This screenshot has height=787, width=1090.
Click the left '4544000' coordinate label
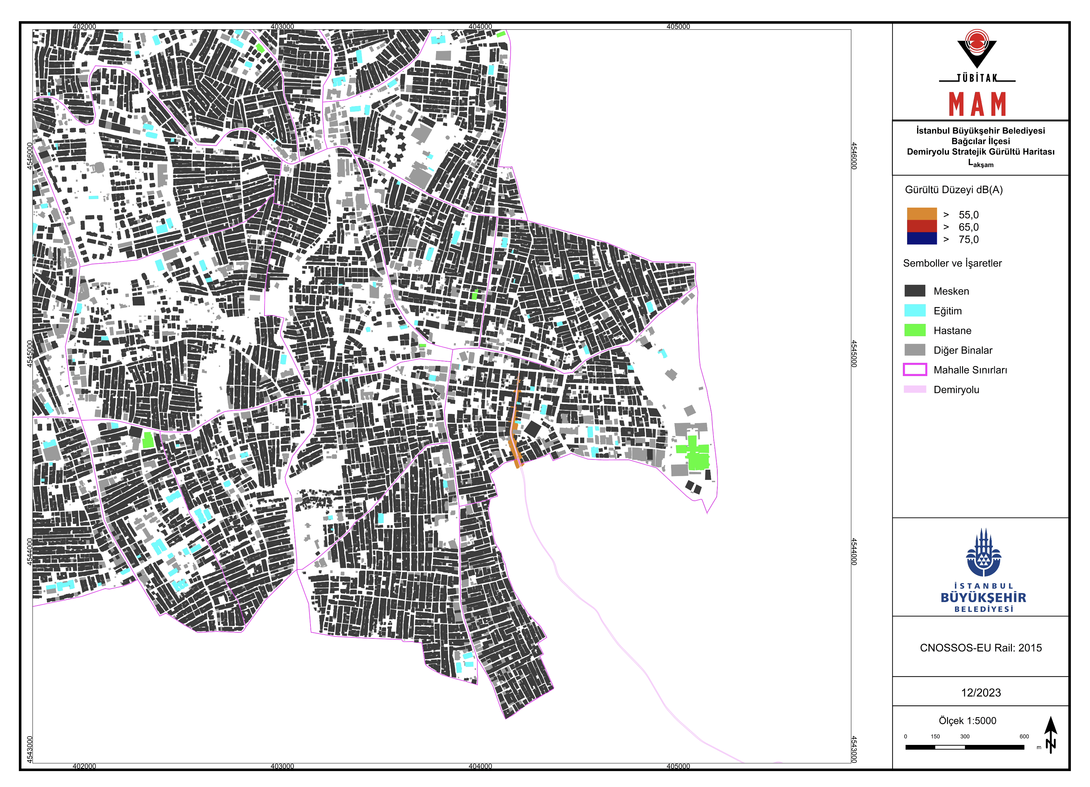(x=30, y=552)
